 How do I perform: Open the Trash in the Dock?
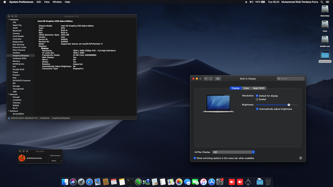tap(268, 182)
